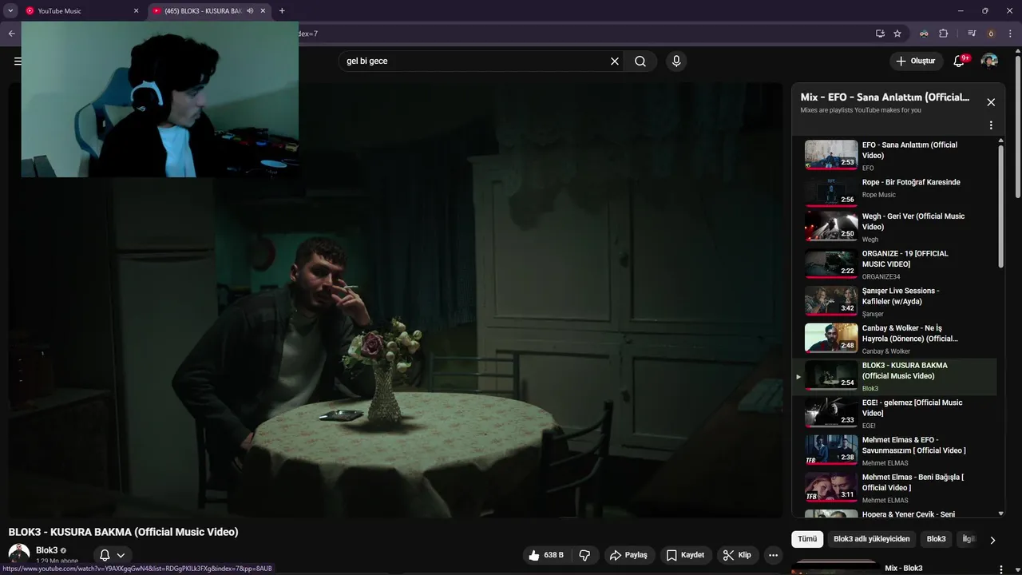
Task: Click the playlist scrollbar down arrow
Action: (1001, 514)
